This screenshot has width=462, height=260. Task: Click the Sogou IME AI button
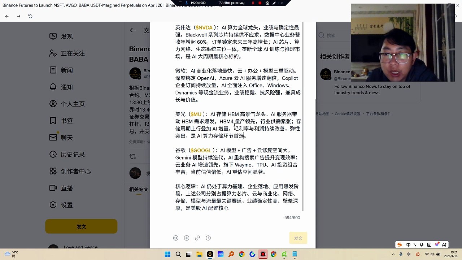444,244
